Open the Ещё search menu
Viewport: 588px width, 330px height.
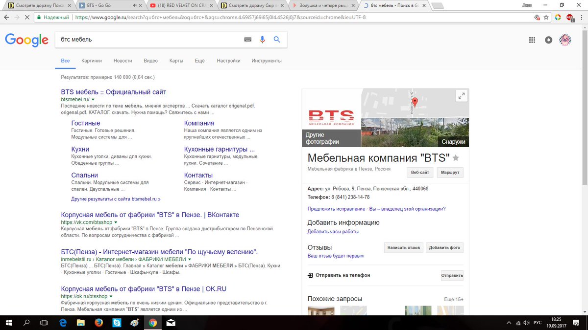[199, 61]
